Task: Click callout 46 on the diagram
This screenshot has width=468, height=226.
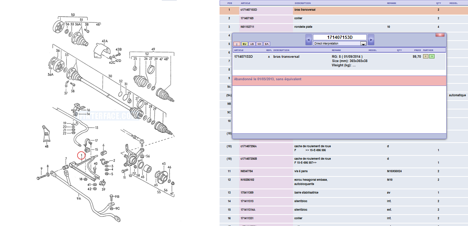Action: [x=169, y=167]
